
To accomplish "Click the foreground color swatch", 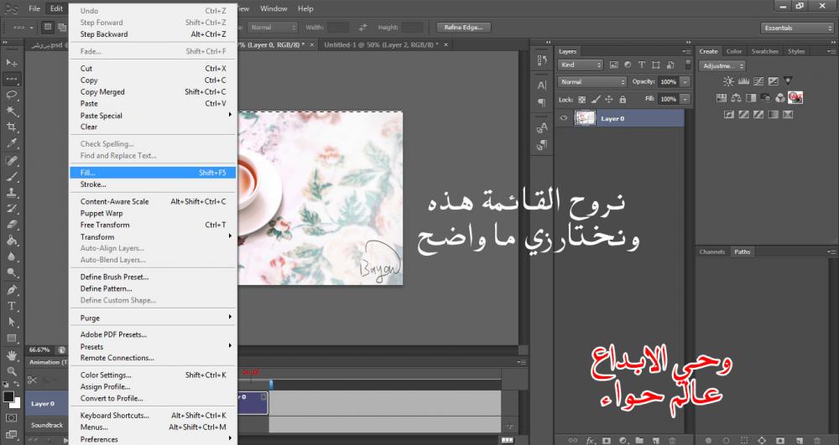I will coord(8,396).
